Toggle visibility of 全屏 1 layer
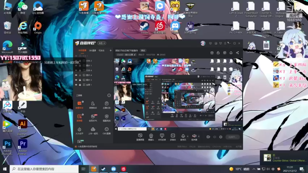308x173 pixels. 76,85
